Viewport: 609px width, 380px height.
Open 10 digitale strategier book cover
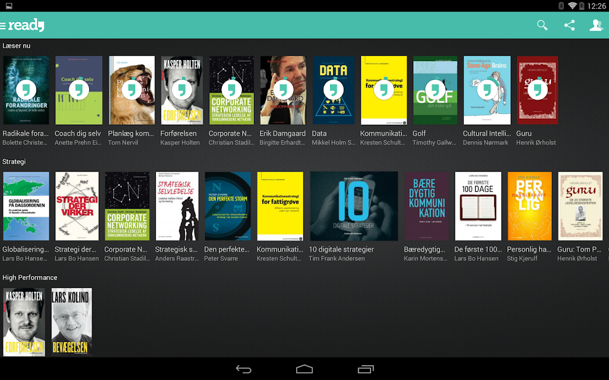pyautogui.click(x=354, y=206)
